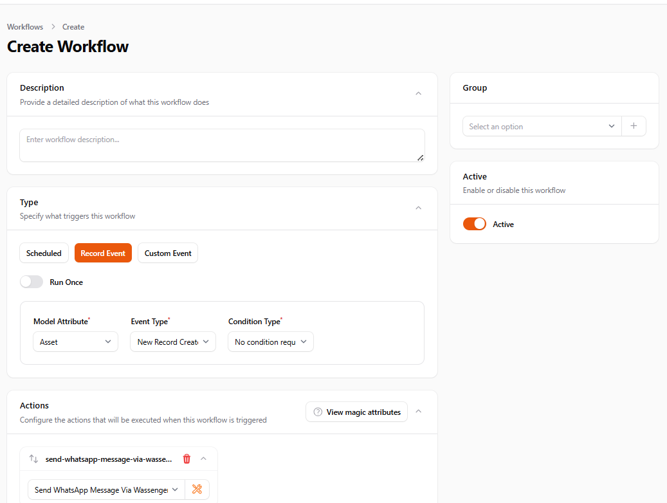Open the Group selection dropdown
667x503 pixels.
tap(542, 126)
